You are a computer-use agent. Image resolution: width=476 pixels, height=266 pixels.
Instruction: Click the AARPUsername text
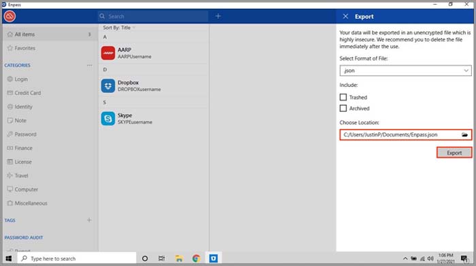[135, 56]
